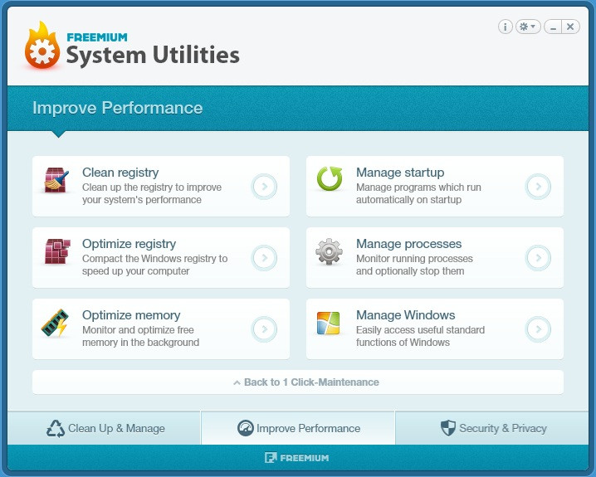Select the Improve Performance tab
This screenshot has height=477, width=596.
tap(298, 428)
